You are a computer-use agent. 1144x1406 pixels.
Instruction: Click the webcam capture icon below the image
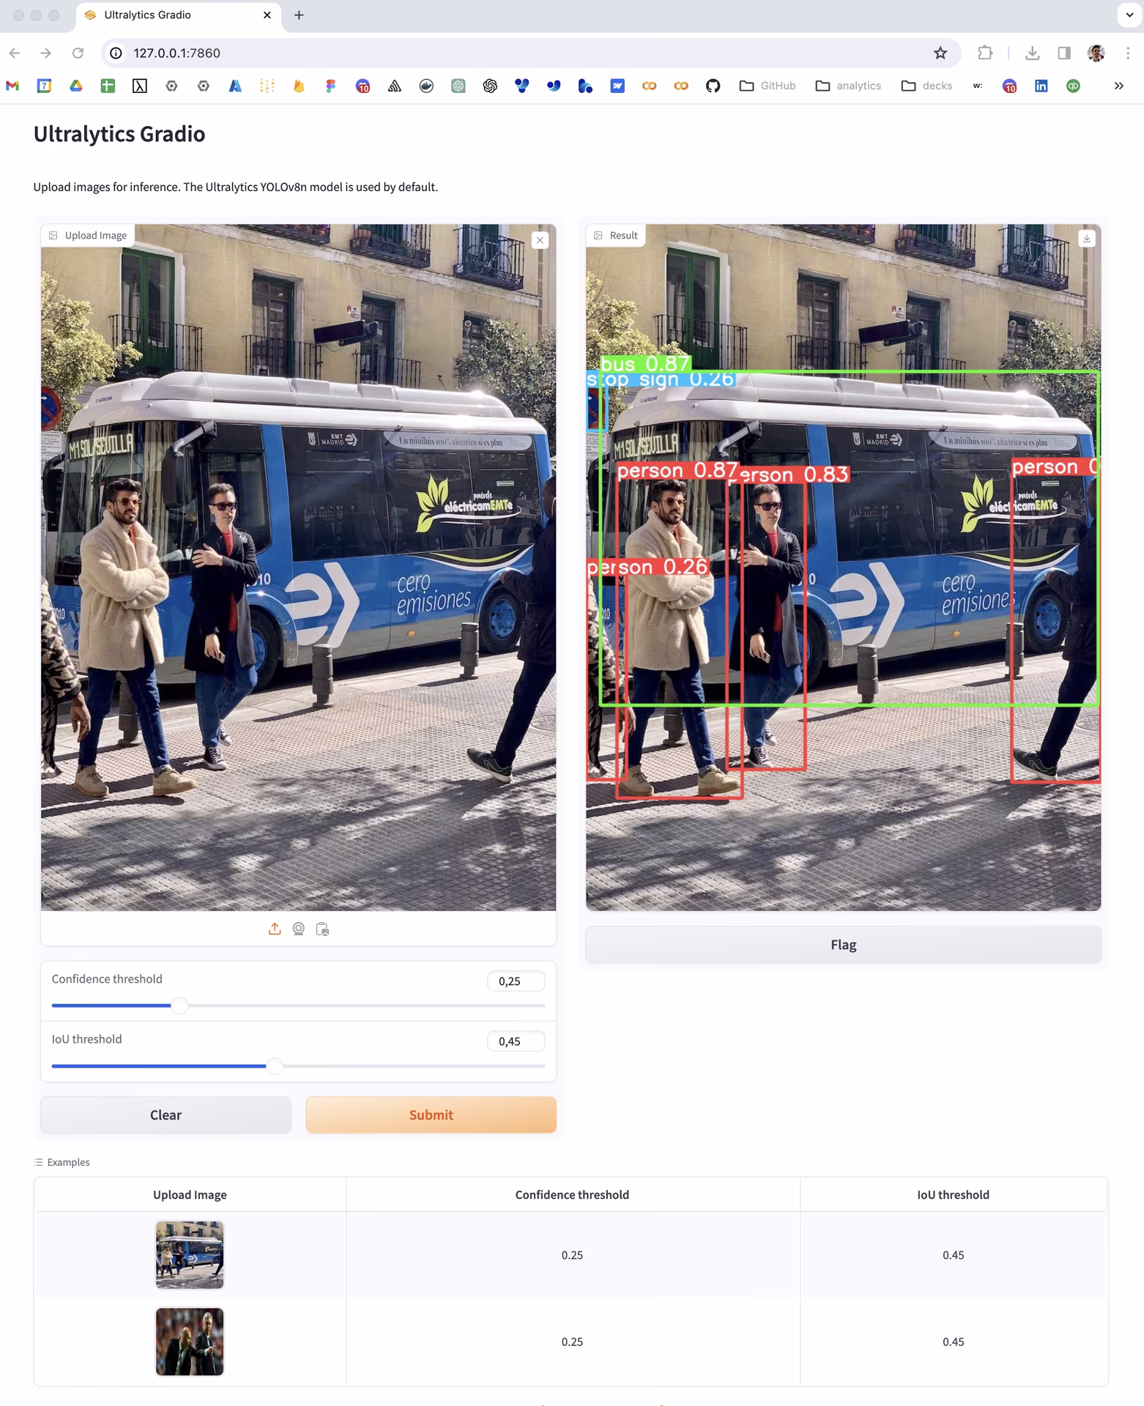299,929
